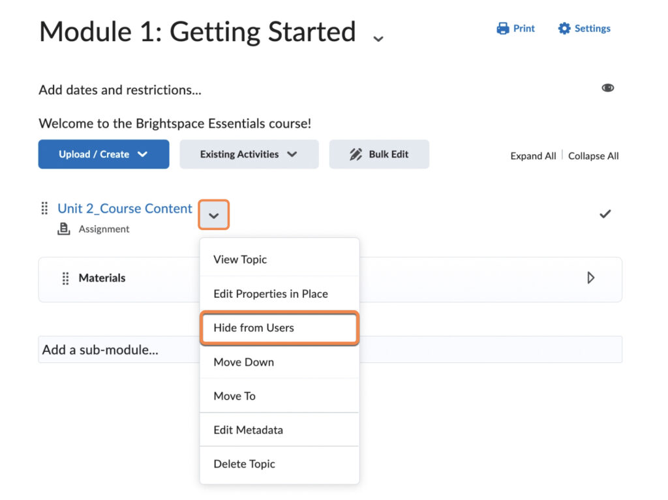This screenshot has height=500, width=668.
Task: Choose Edit Properties in Place
Action: [271, 294]
